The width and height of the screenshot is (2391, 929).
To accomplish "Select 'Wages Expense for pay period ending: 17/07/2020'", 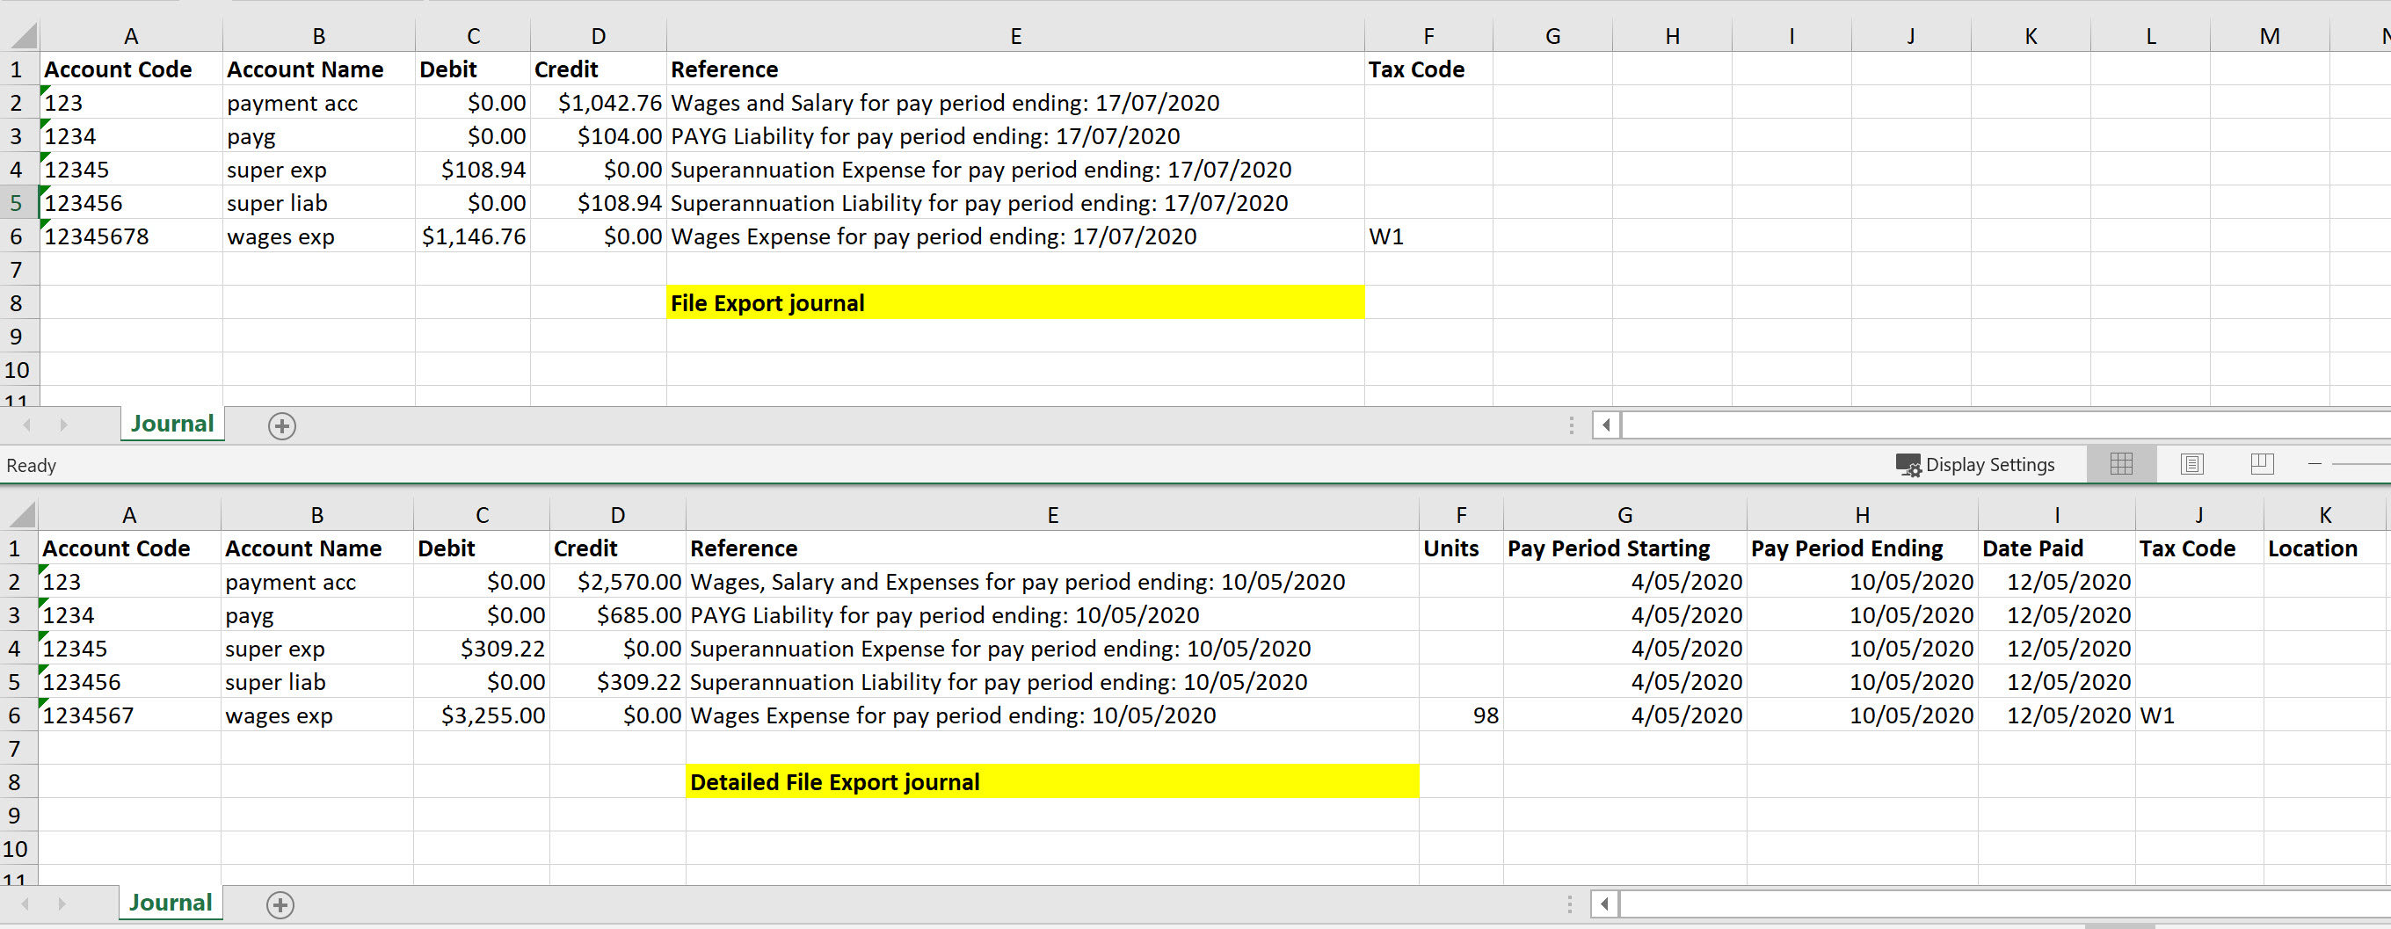I will point(1015,236).
